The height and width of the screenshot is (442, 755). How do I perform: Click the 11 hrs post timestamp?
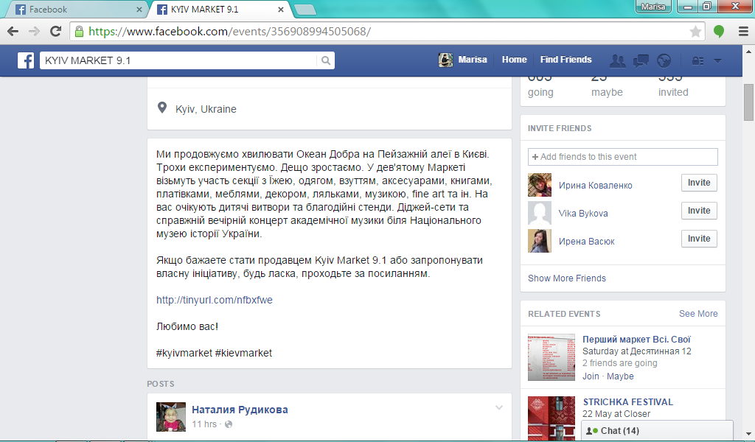[204, 424]
